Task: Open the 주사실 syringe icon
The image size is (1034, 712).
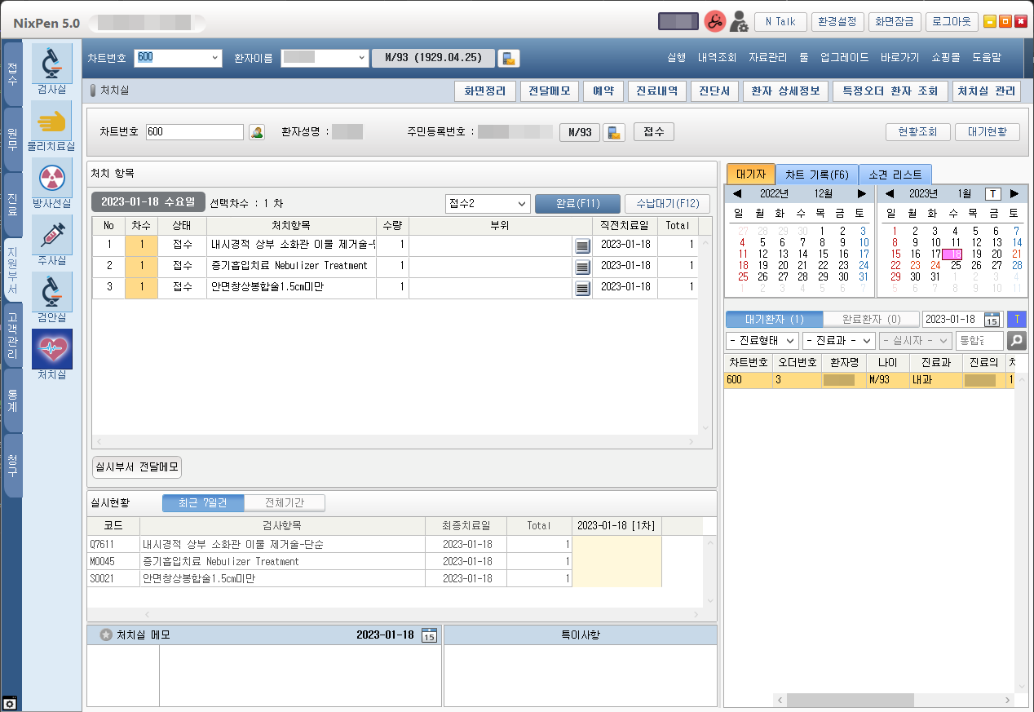Action: point(51,235)
